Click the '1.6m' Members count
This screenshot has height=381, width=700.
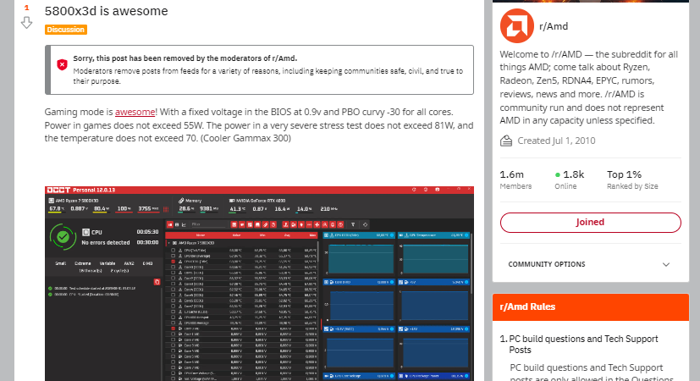click(511, 174)
